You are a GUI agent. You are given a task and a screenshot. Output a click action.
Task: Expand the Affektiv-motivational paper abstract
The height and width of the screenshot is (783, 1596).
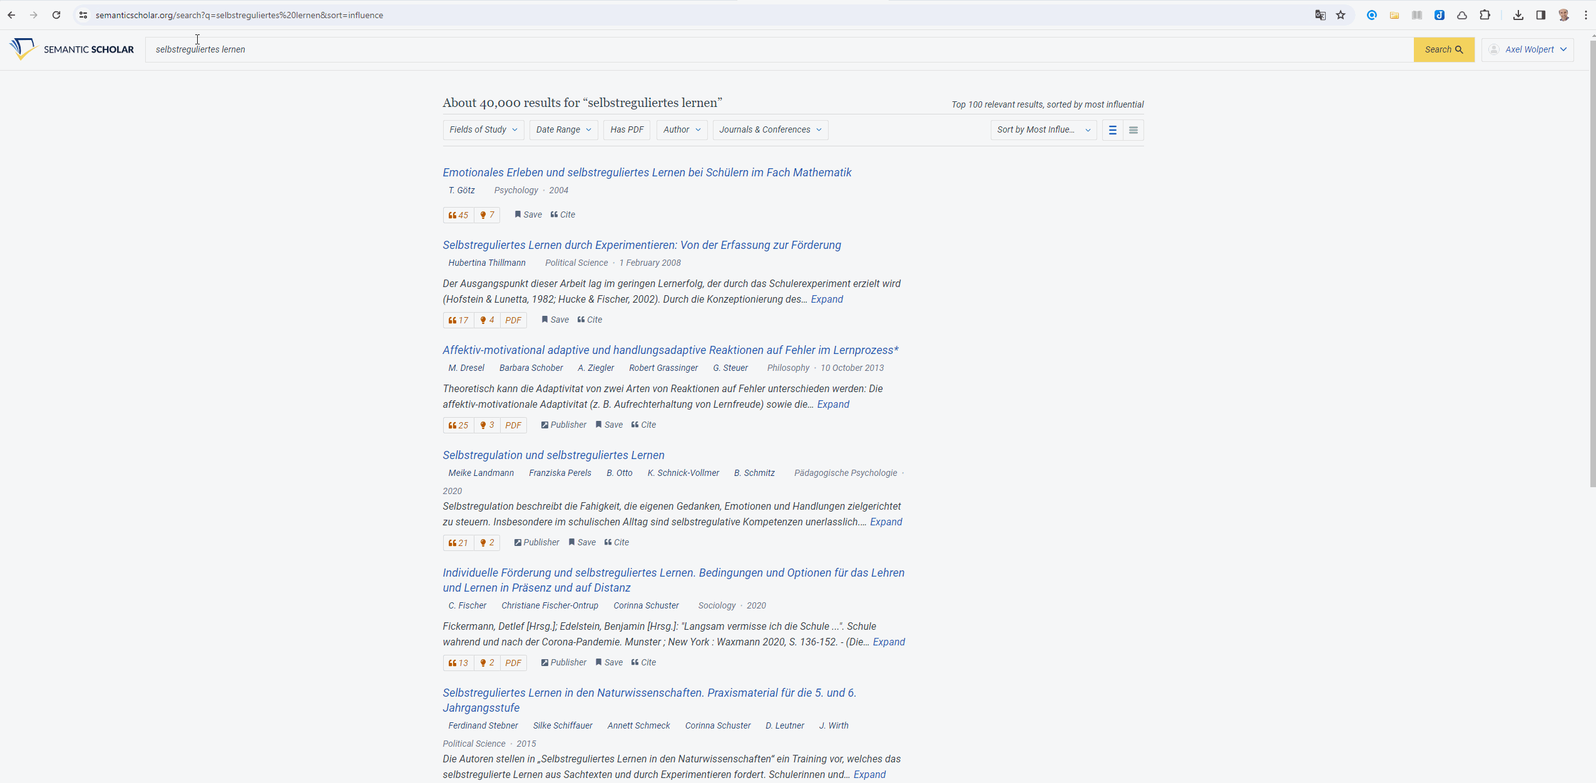pos(833,404)
